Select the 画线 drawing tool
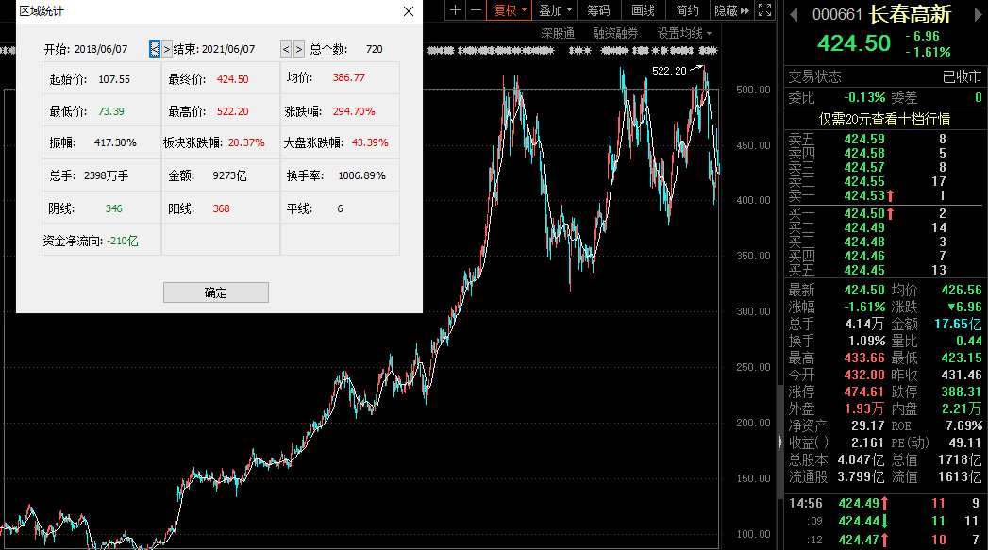 click(x=643, y=10)
